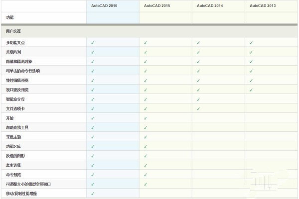Click the 帮助查找工具 feature label
299x199 pixels.
click(17, 127)
